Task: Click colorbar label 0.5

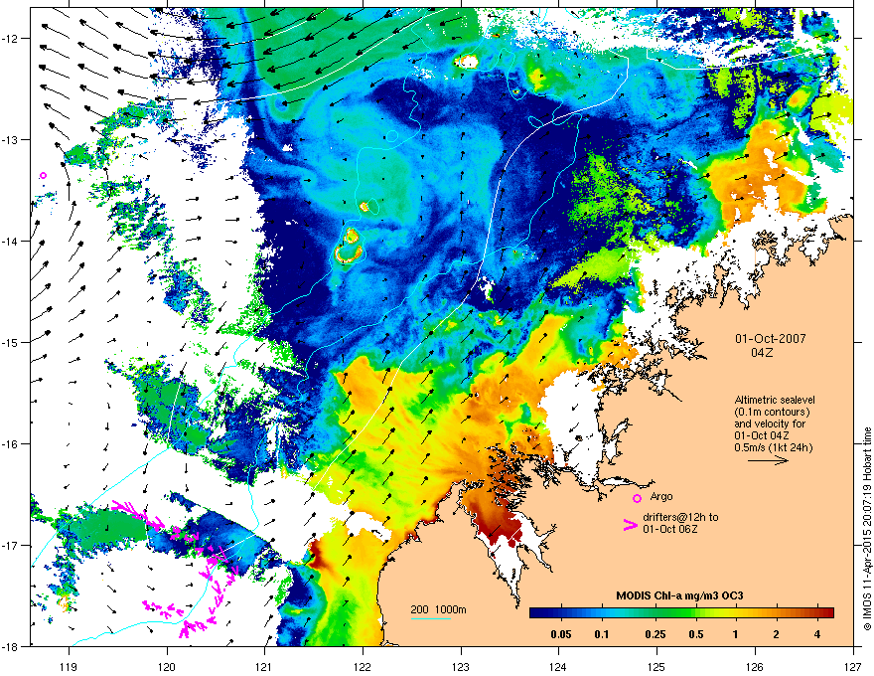Action: pyautogui.click(x=695, y=634)
